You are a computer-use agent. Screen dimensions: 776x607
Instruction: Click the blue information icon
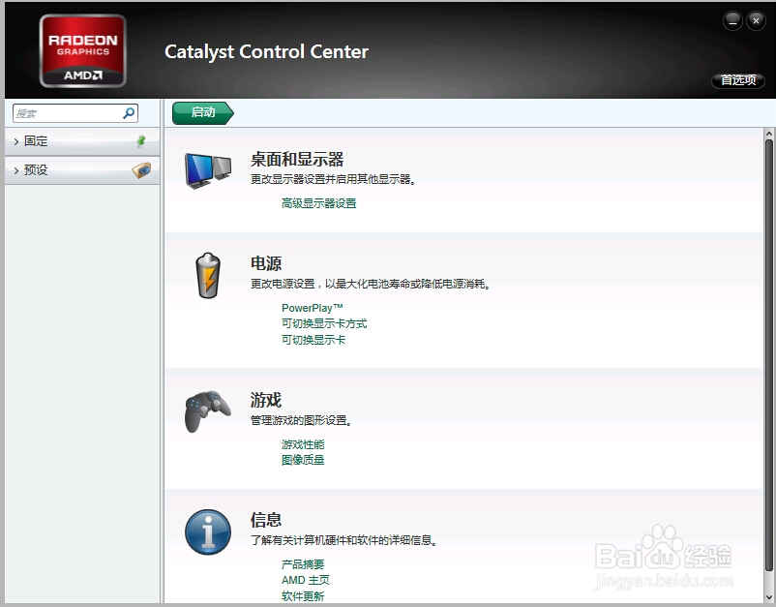click(x=208, y=532)
